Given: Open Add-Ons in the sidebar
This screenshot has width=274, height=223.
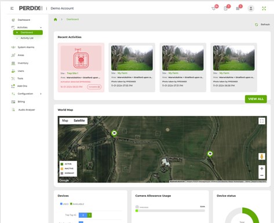Looking at the screenshot, I should click(x=22, y=86).
